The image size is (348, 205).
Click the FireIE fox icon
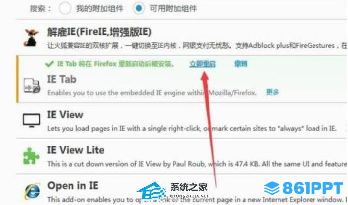31,38
